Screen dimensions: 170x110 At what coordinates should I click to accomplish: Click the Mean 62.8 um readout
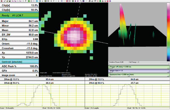(x=19, y=30)
